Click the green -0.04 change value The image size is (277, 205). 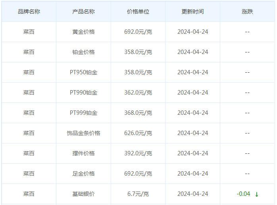coord(243,194)
